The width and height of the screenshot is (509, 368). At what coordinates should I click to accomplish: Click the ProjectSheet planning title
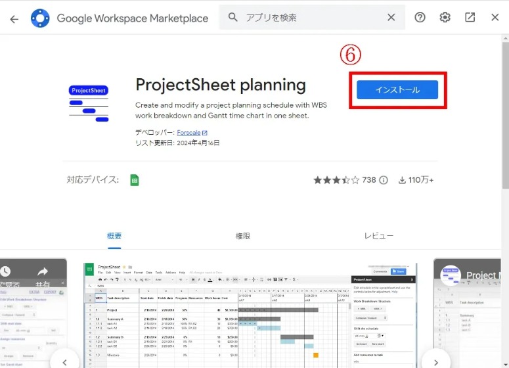pos(221,85)
